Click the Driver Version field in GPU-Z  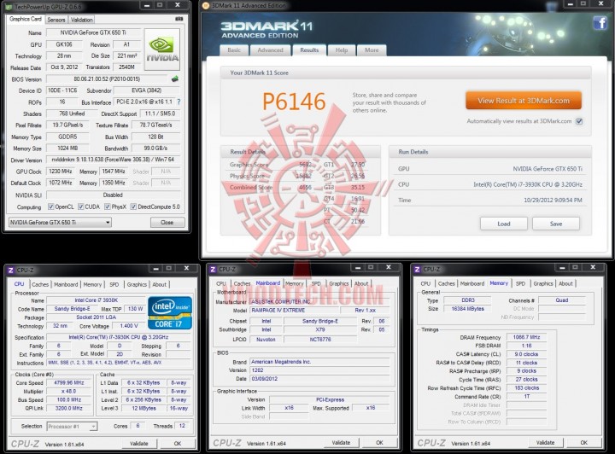pos(113,160)
